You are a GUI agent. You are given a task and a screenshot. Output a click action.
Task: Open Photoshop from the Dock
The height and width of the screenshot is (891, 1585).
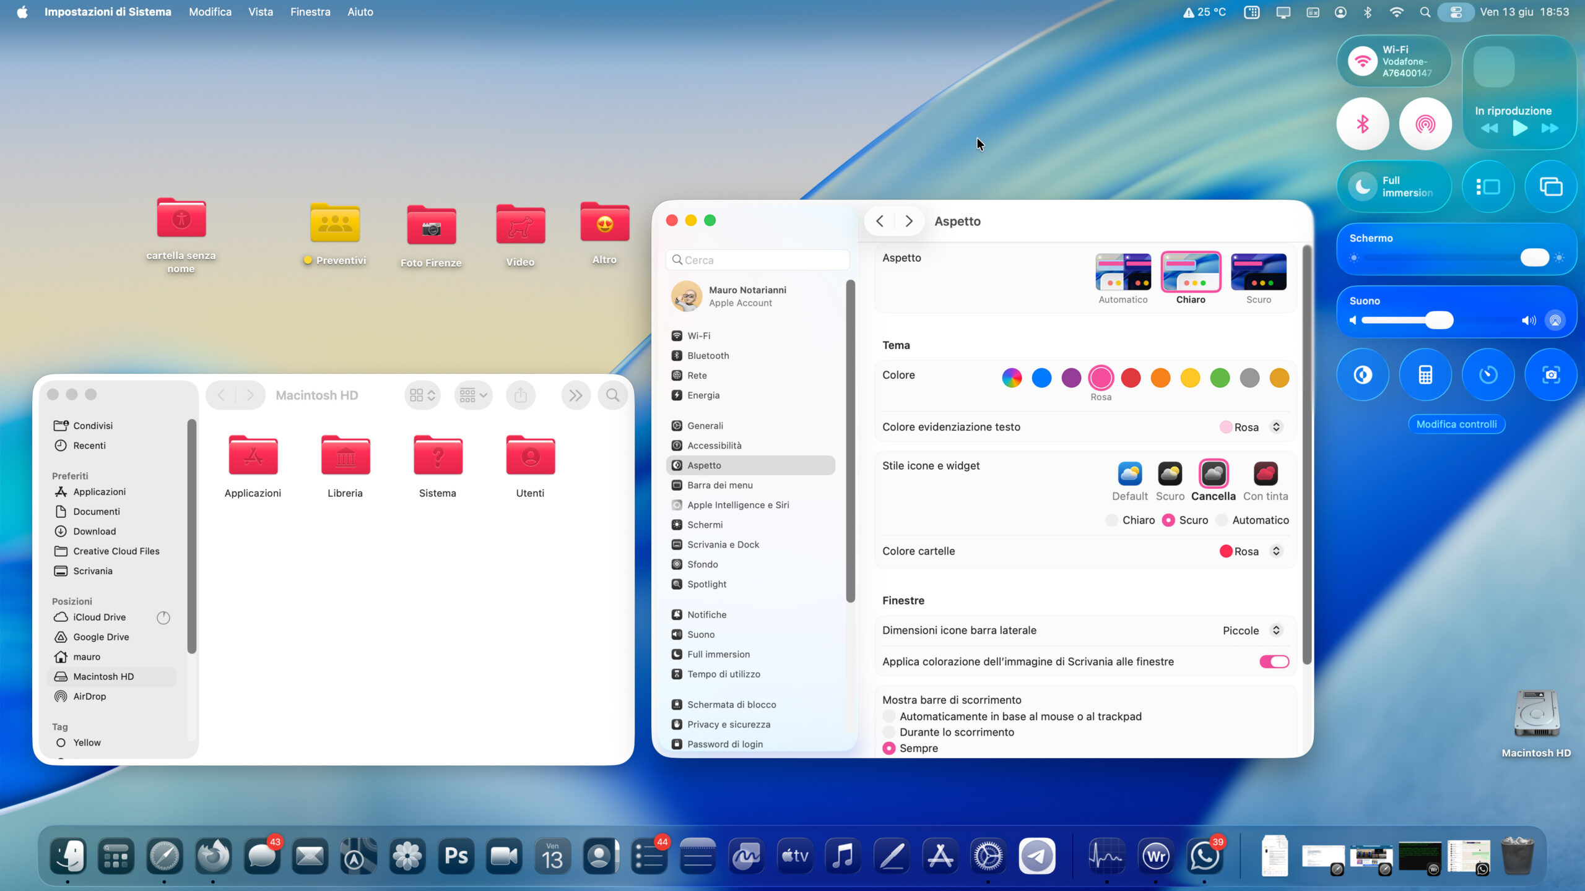click(x=456, y=856)
